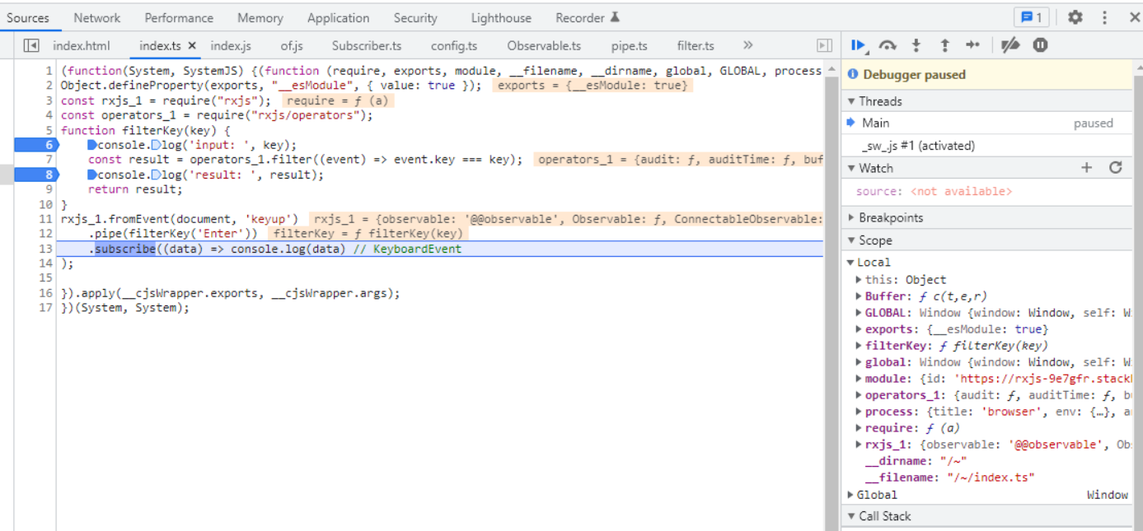The height and width of the screenshot is (531, 1143).
Task: Toggle the file navigator sidebar
Action: coord(31,45)
